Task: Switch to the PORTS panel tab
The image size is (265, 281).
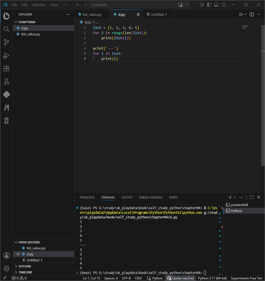Action: tap(173, 197)
